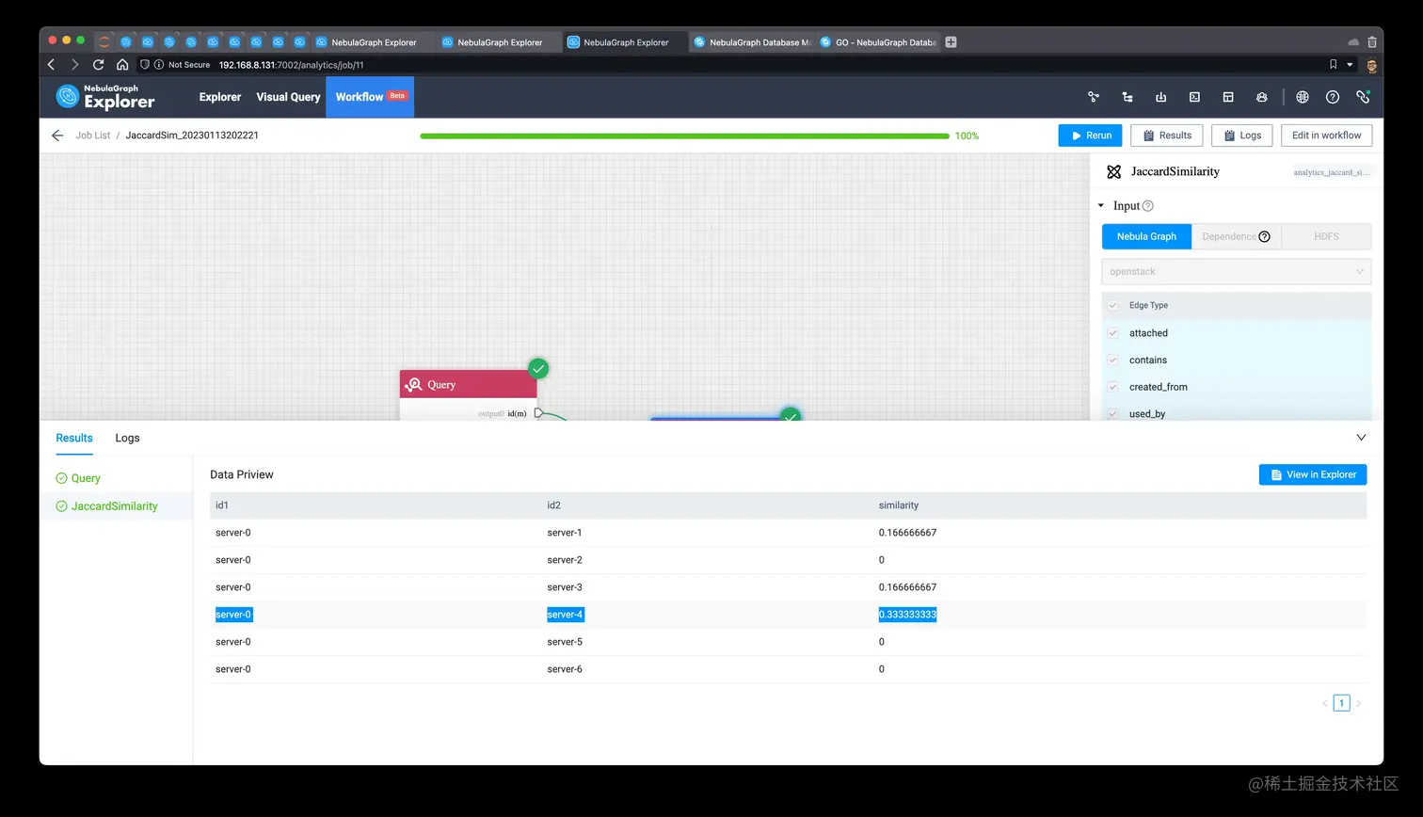Switch to the Logs tab in bottom panel
This screenshot has height=817, width=1423.
click(127, 439)
